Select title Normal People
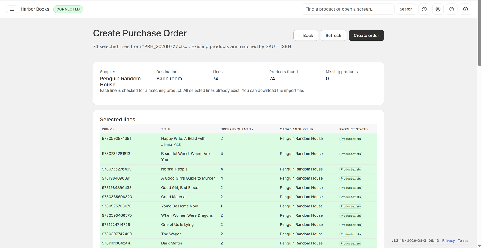This screenshot has width=482, height=248. tap(174, 169)
